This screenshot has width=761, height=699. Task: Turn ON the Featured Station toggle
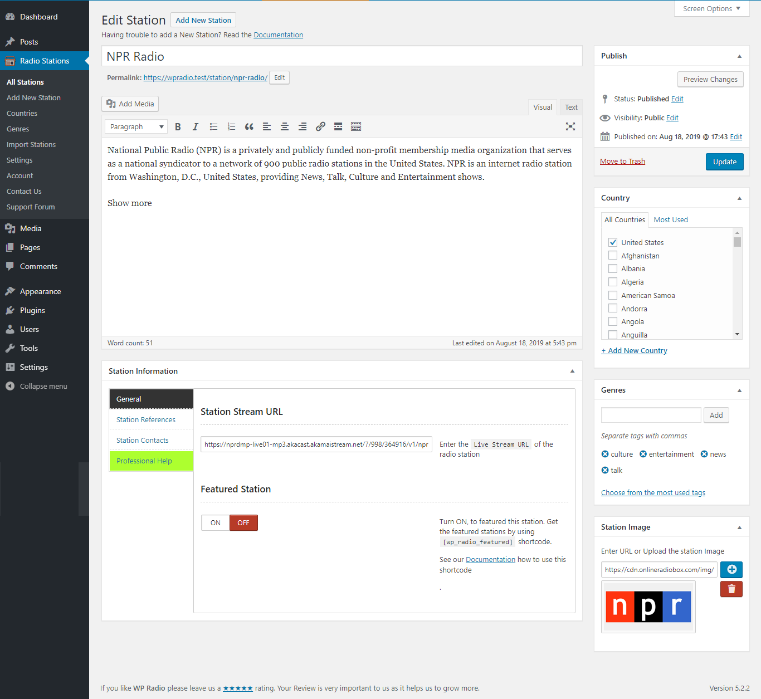click(216, 523)
